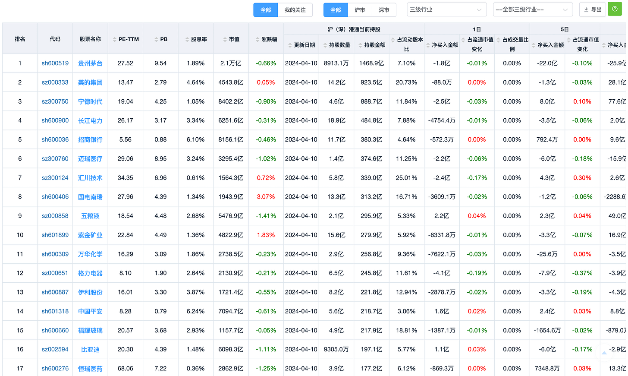This screenshot has height=376, width=628.
Task: Open 恒瑞医药 stock name link
Action: [90, 369]
